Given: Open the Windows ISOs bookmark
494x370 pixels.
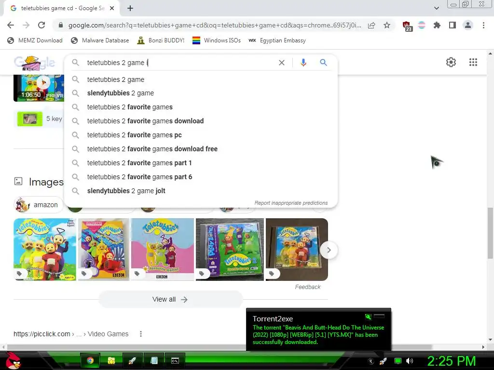Looking at the screenshot, I should (x=217, y=40).
